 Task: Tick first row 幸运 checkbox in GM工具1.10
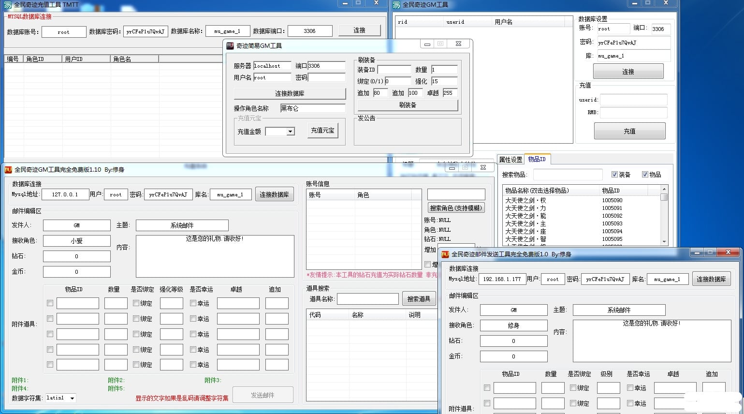point(193,303)
